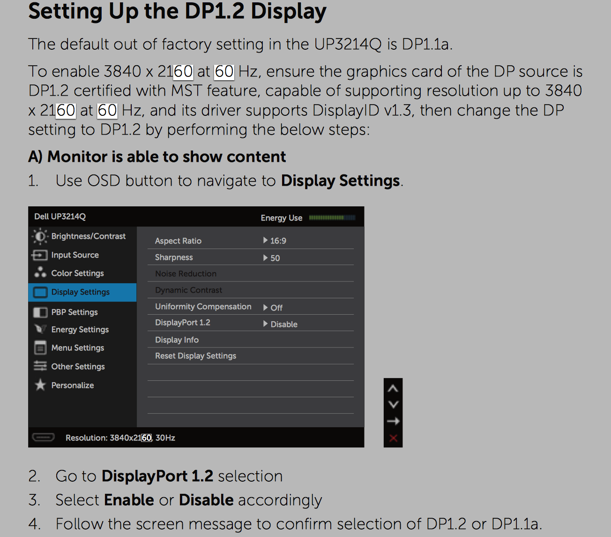611x537 pixels.
Task: Click the Resolution 3840x2160, 30Hz status text
Action: 120,438
